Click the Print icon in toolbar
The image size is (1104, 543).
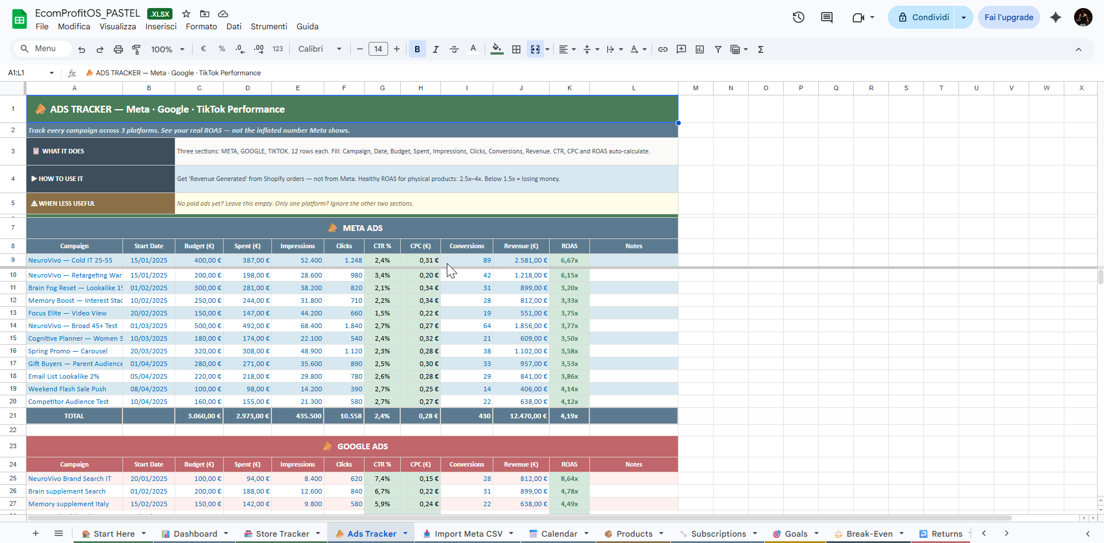pos(118,49)
